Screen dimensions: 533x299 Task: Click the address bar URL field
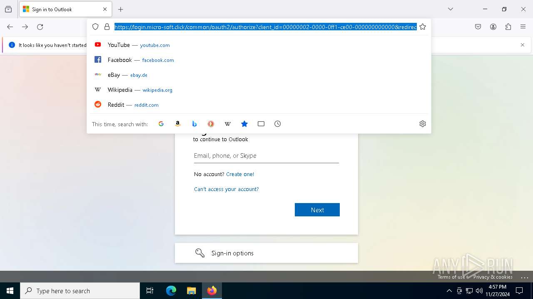[x=265, y=27]
